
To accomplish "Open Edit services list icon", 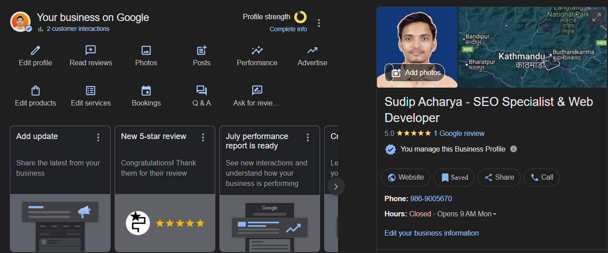I will tap(91, 91).
